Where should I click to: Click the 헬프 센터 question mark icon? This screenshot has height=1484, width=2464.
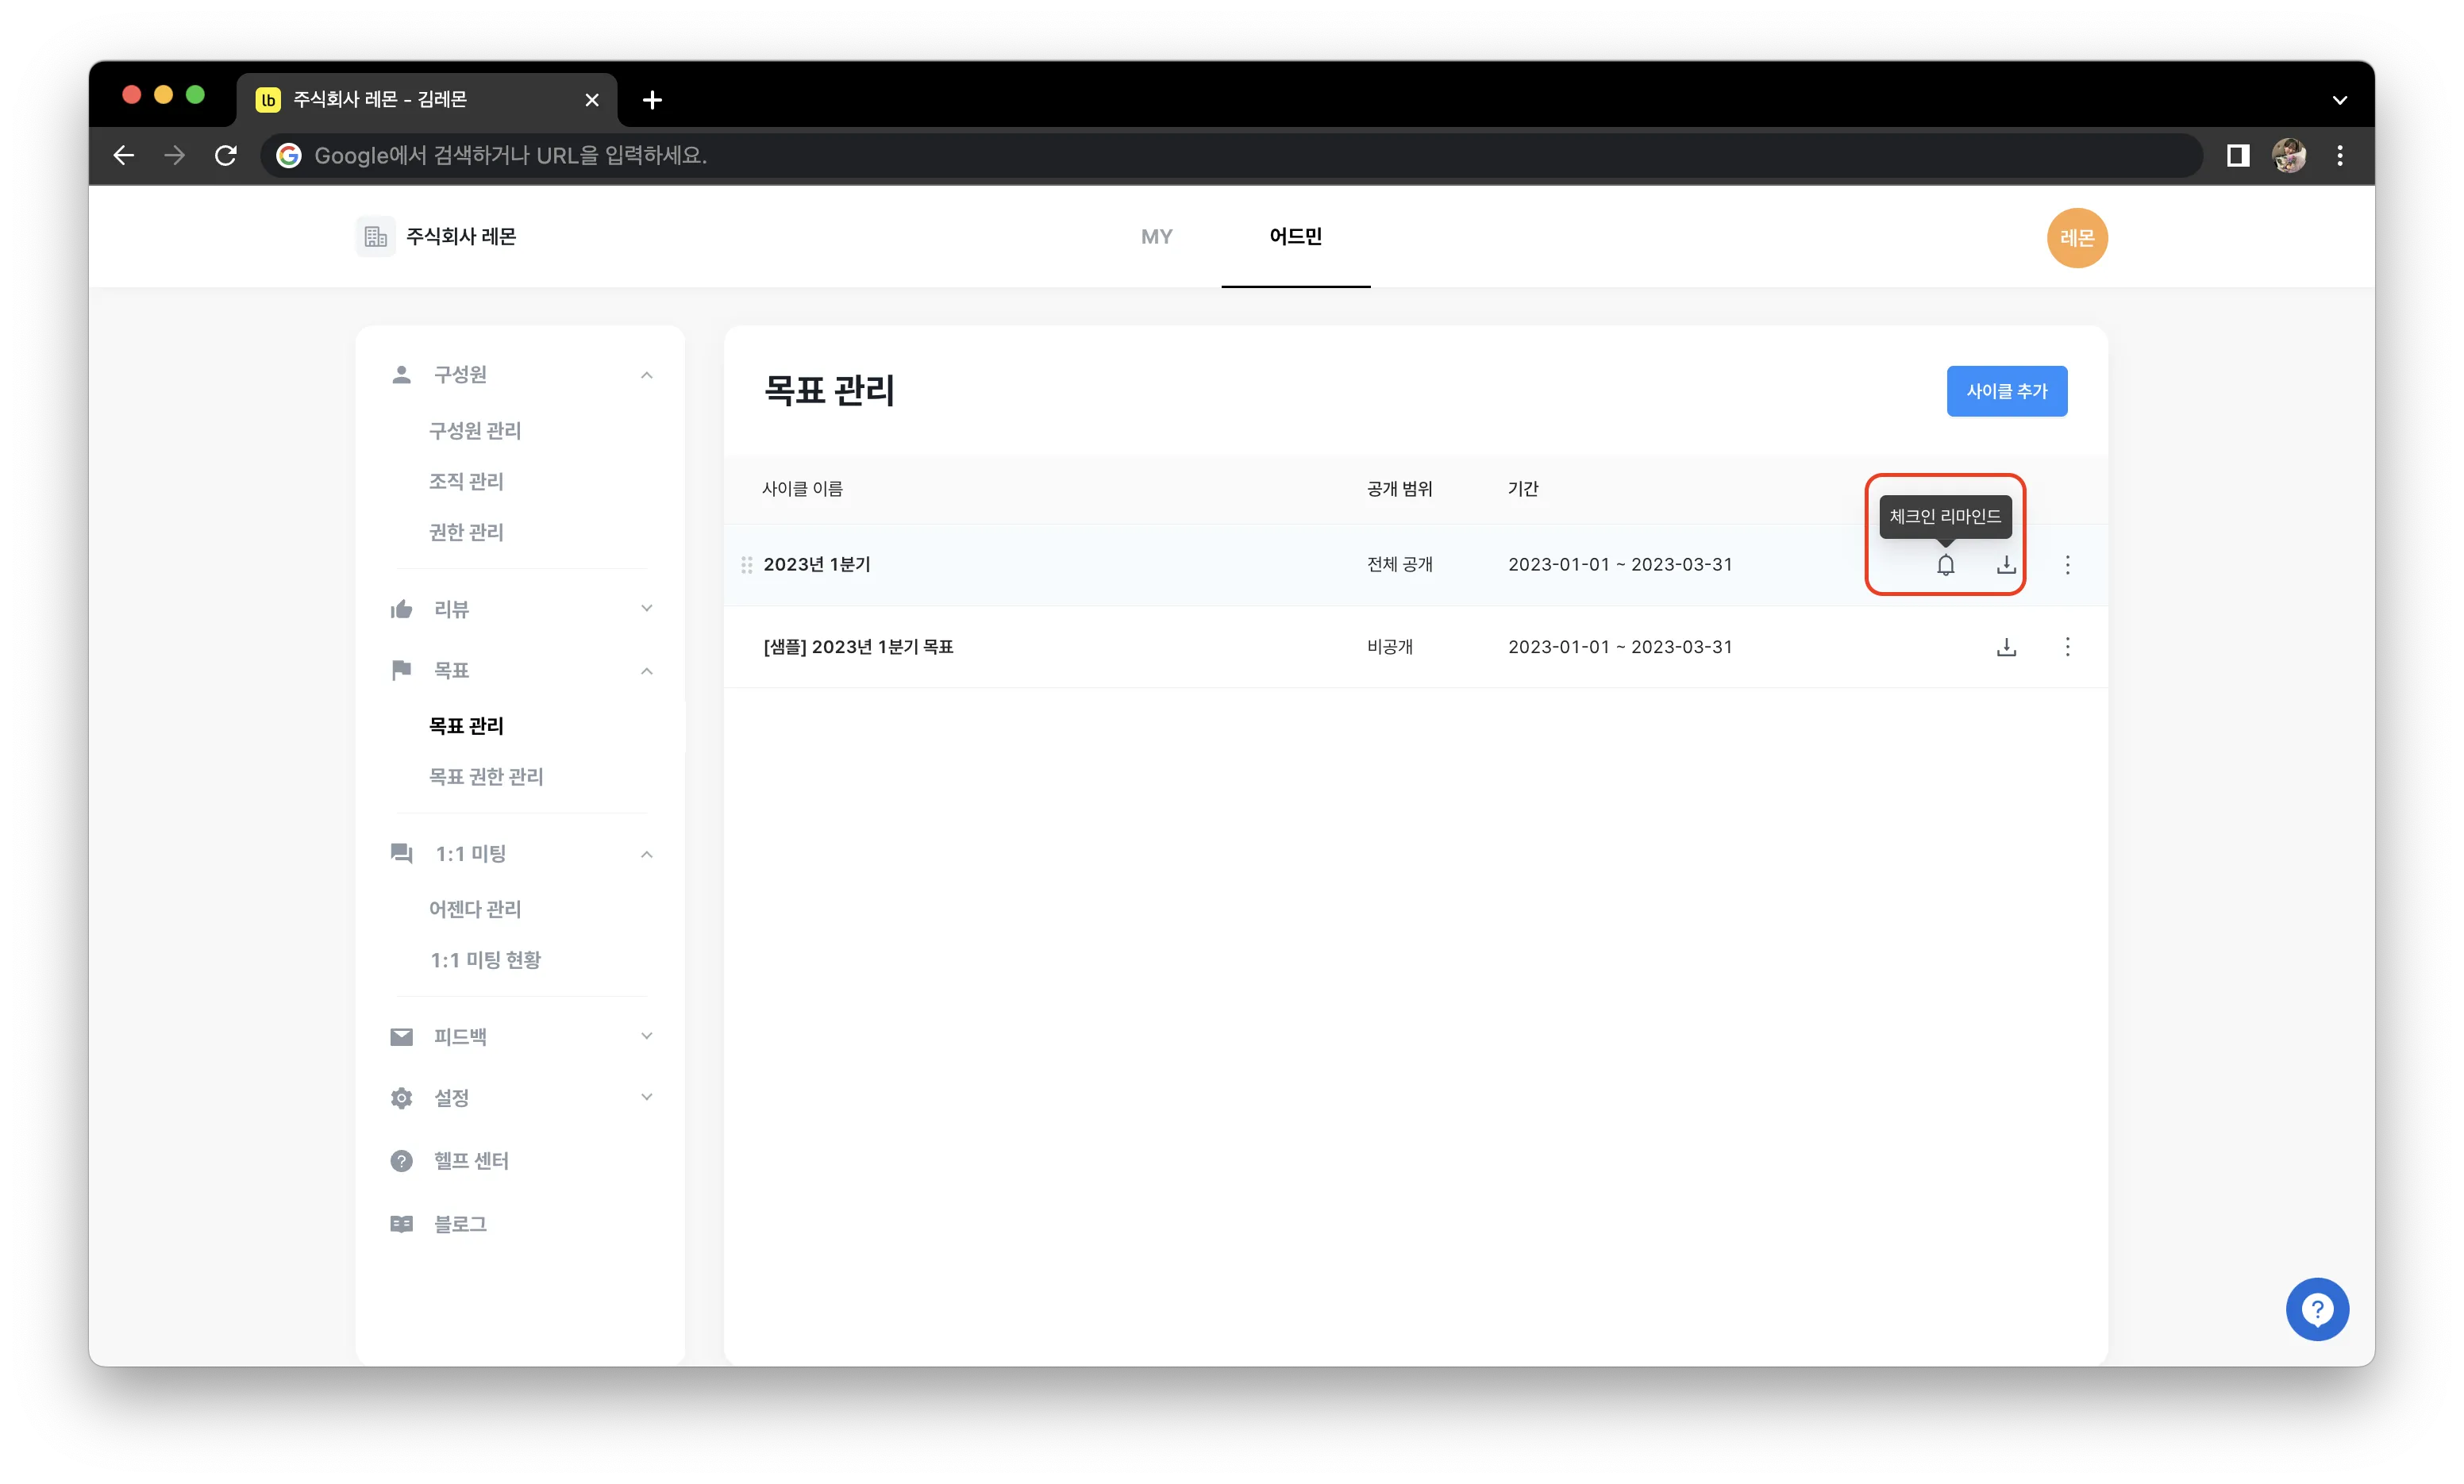point(401,1160)
